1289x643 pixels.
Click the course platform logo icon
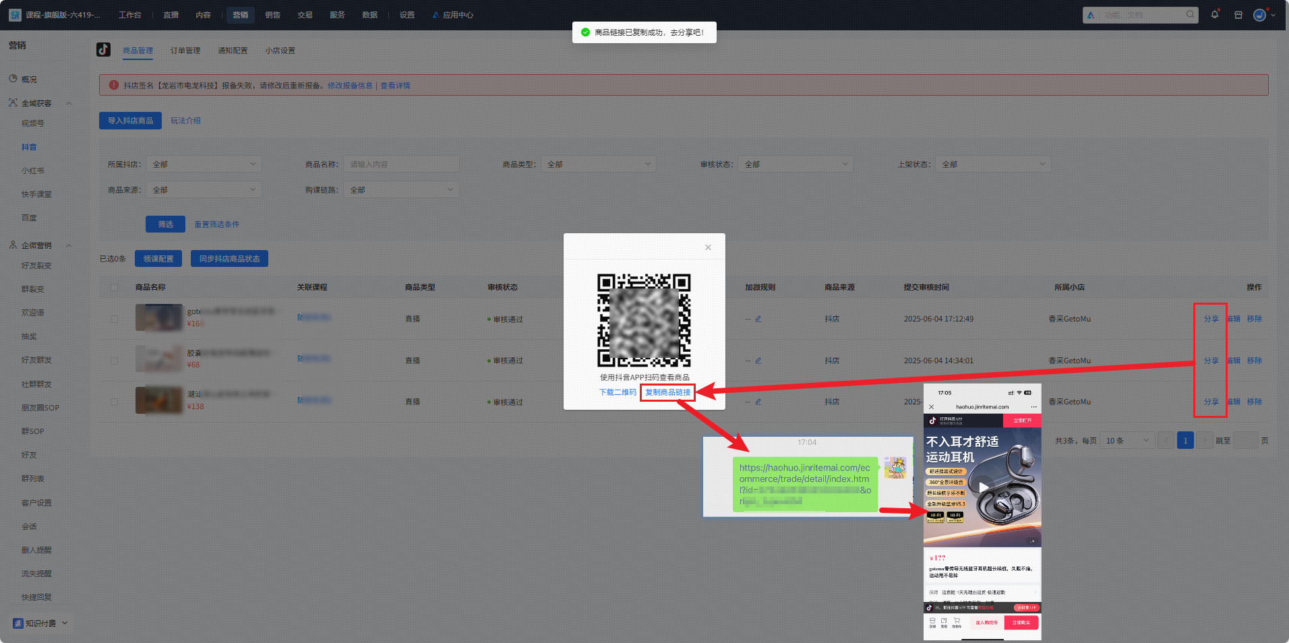15,15
